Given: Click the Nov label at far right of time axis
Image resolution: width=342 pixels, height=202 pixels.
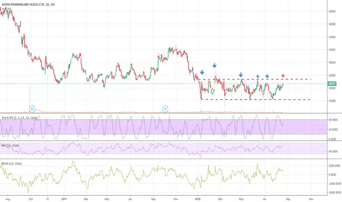Looking at the screenshot, I should pyautogui.click(x=311, y=199).
